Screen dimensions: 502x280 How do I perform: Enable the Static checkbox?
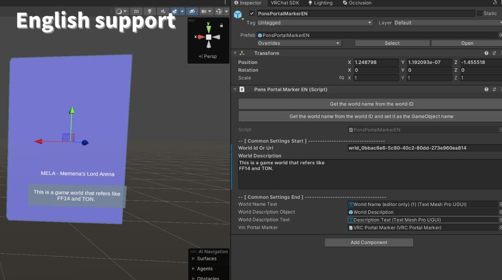point(479,13)
